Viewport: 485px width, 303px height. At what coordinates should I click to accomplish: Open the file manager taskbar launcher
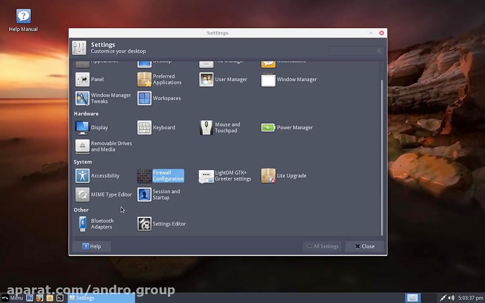click(x=50, y=298)
